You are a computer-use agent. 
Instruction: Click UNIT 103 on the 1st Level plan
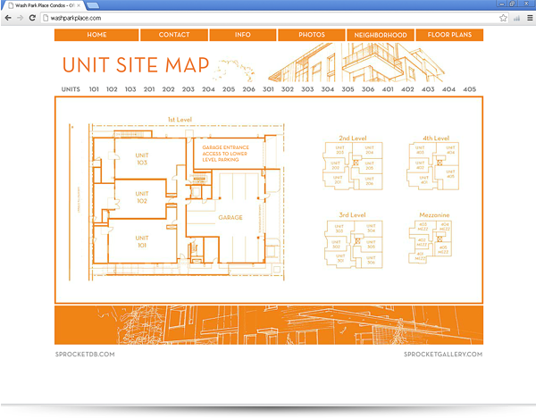click(142, 159)
